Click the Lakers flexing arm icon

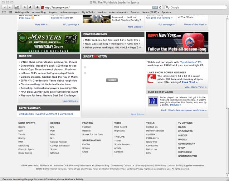tap(152, 78)
